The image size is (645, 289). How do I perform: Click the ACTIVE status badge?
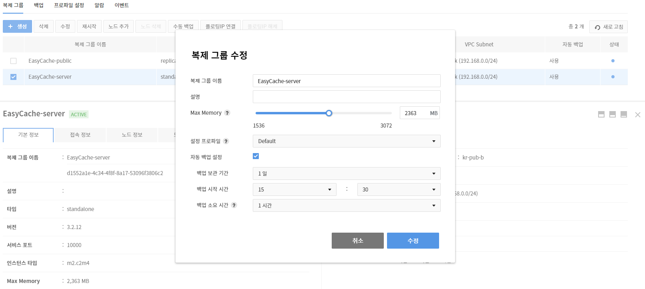coord(79,114)
